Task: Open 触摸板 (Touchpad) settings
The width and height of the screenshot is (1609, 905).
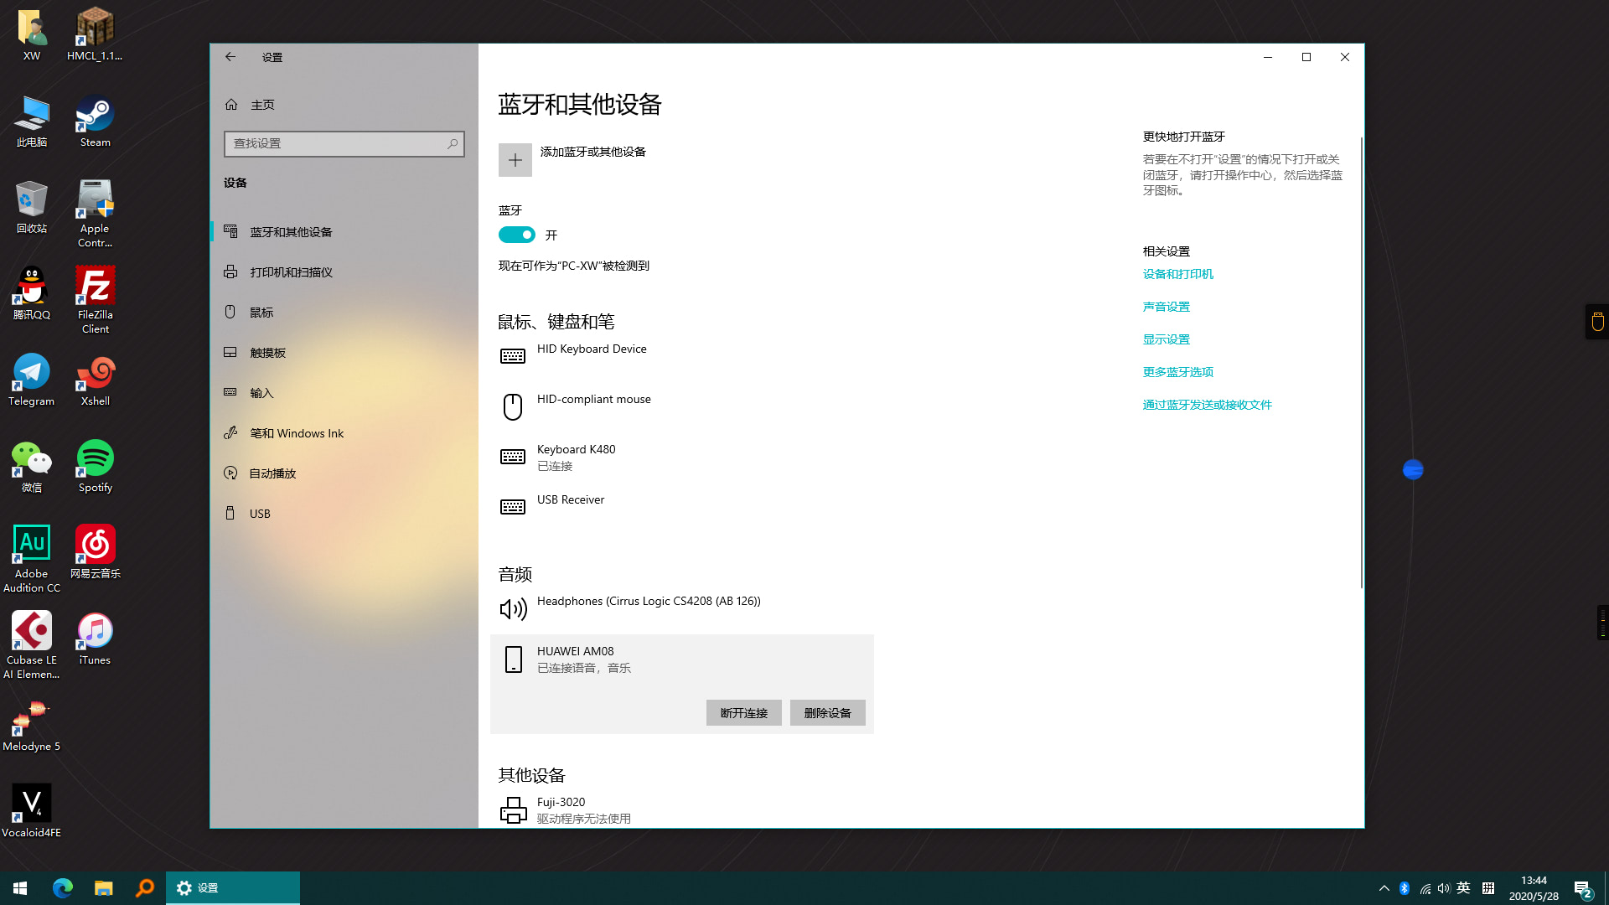Action: (x=269, y=352)
